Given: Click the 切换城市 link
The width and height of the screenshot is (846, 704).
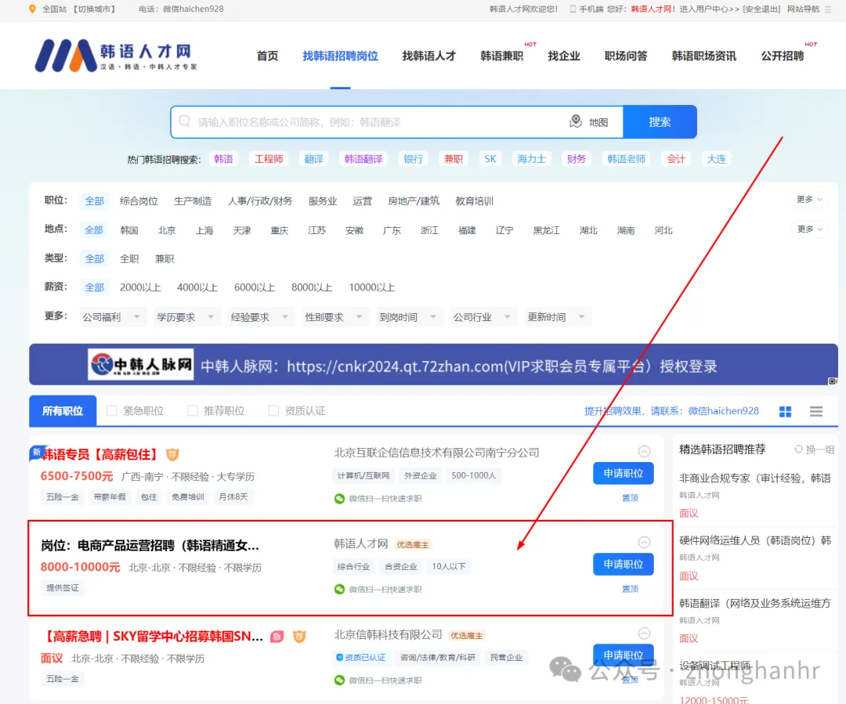Looking at the screenshot, I should click(x=95, y=9).
